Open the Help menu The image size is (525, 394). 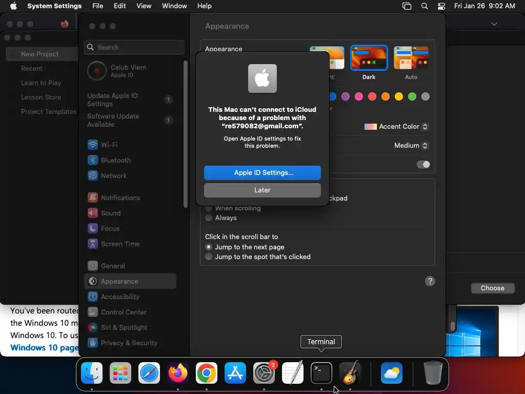tap(204, 6)
